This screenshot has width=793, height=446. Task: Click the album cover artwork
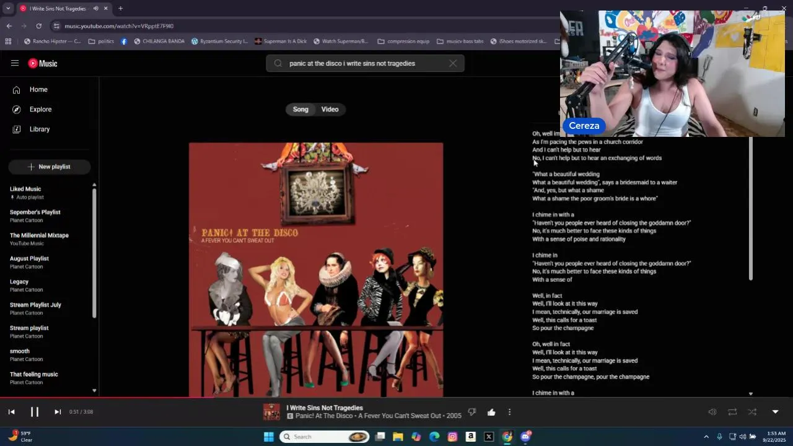tap(316, 269)
